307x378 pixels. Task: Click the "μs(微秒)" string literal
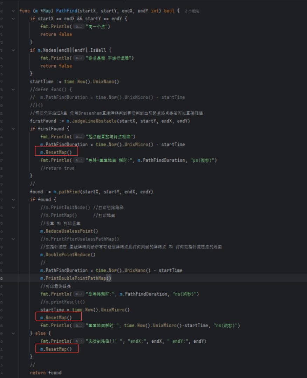203,160
